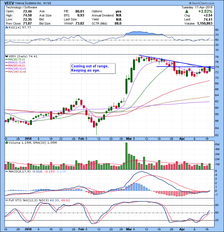Click the green up-arrow change icon

(x=187, y=11)
